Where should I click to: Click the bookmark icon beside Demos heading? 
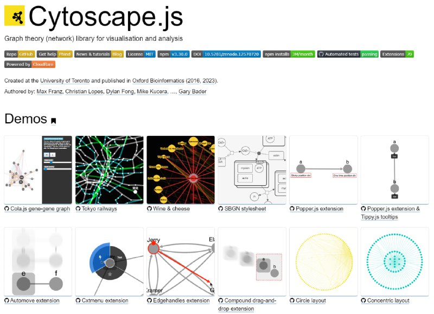[x=54, y=121]
